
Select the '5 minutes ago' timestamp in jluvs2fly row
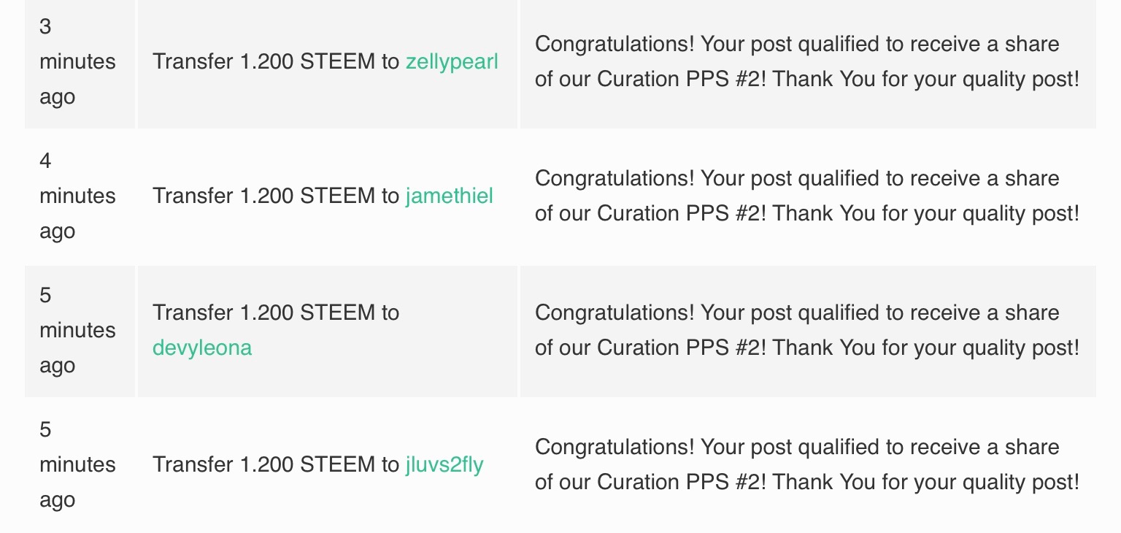click(x=77, y=464)
